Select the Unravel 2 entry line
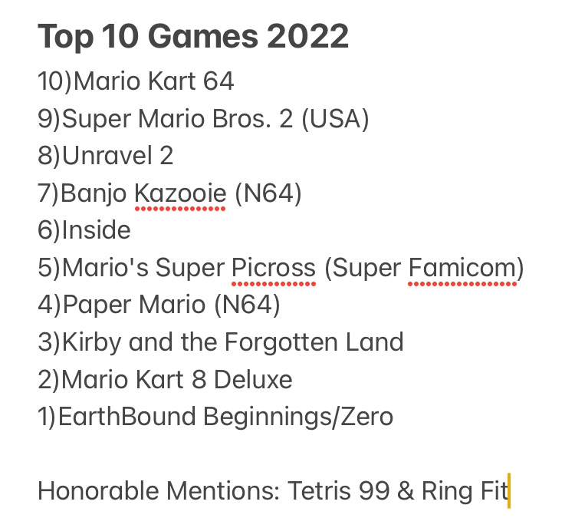Viewport: 575px width, 518px height. [105, 156]
